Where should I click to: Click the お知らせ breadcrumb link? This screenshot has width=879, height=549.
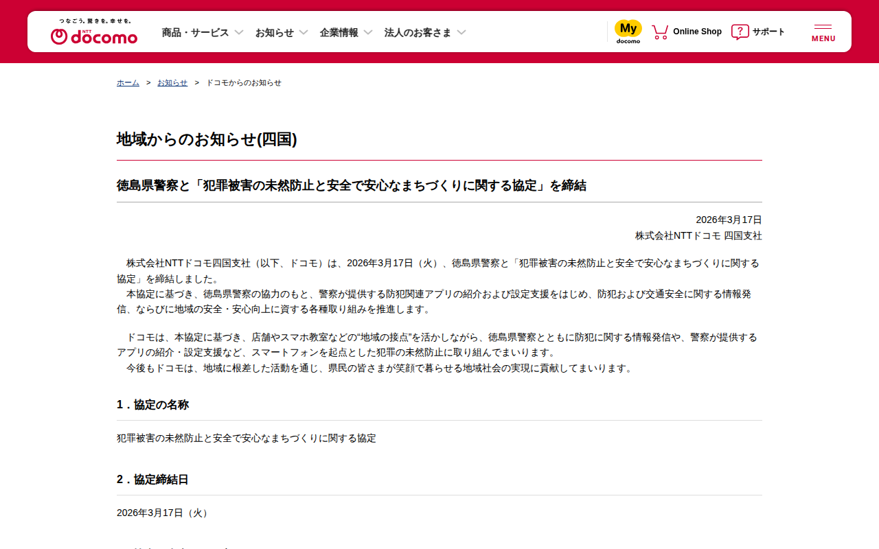coord(172,82)
